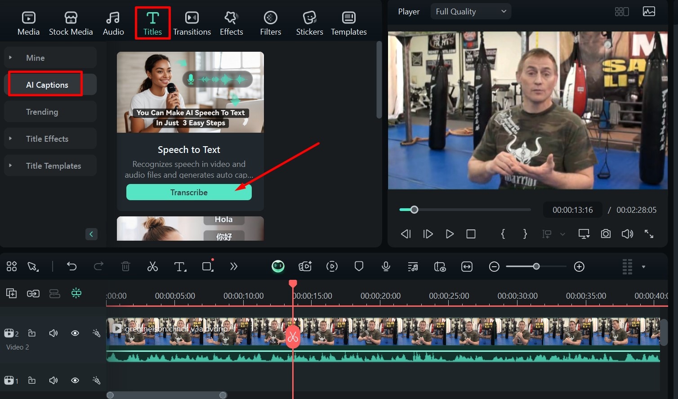Hide Video 2 track using eye icon
Image resolution: width=678 pixels, height=399 pixels.
(x=75, y=333)
